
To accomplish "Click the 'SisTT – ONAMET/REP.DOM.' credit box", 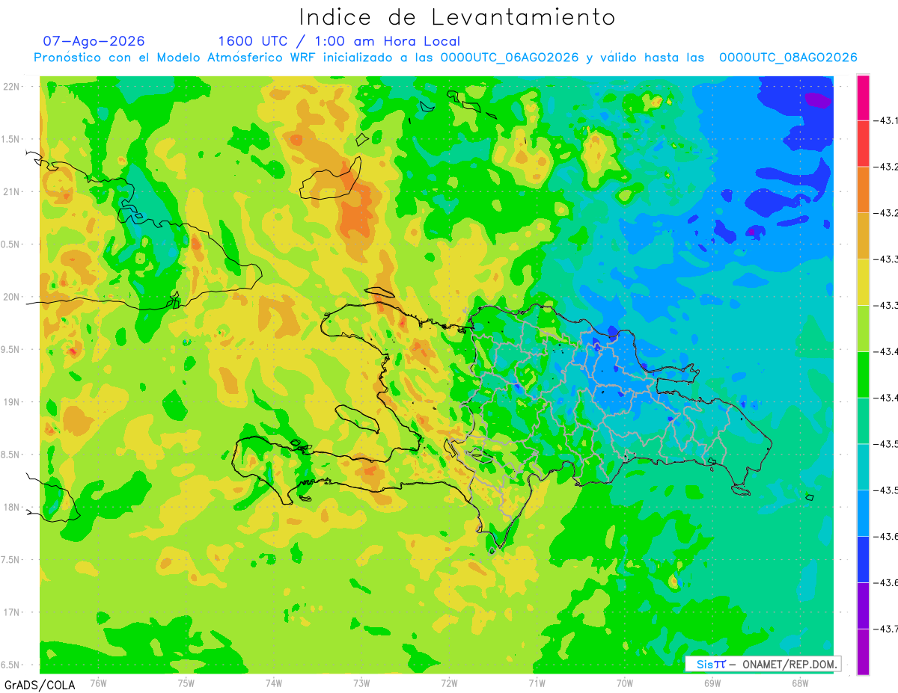I will (763, 664).
